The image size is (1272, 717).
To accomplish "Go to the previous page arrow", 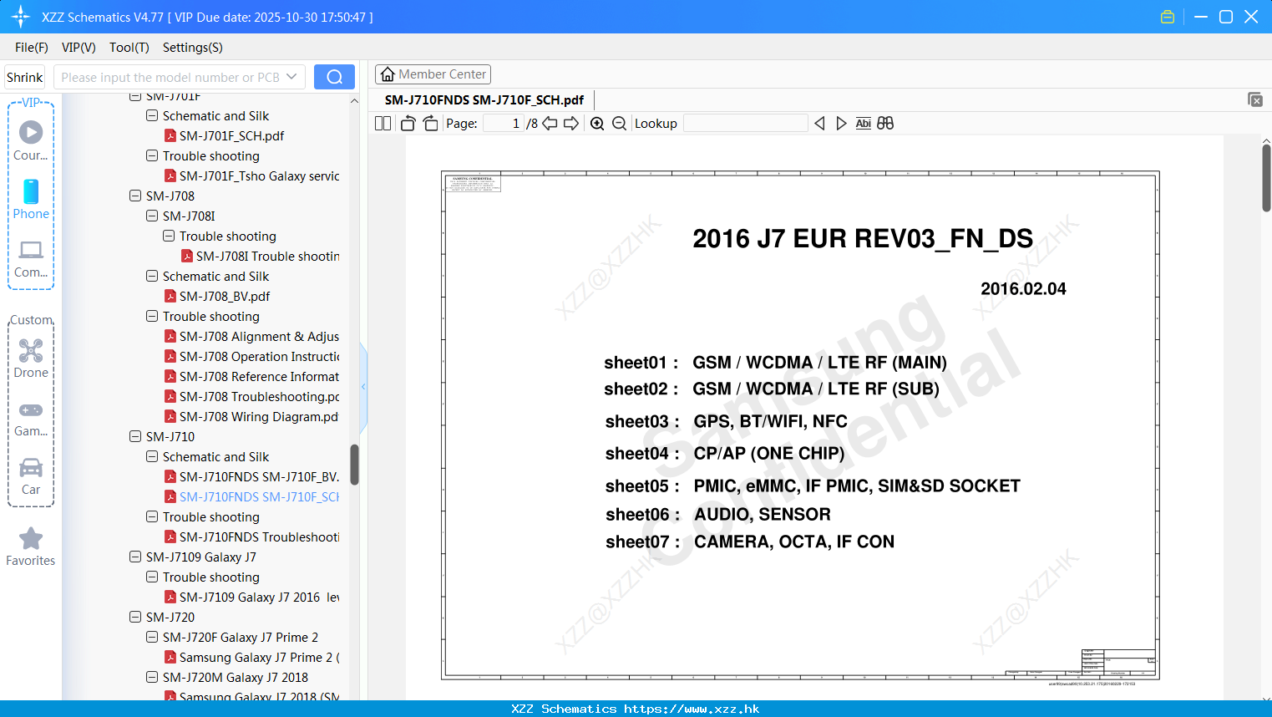I will (550, 123).
